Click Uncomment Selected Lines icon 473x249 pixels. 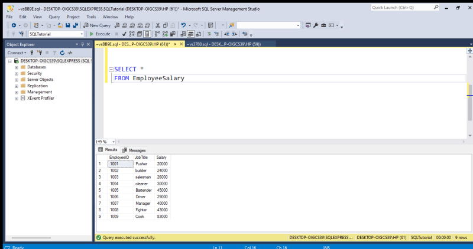click(216, 34)
